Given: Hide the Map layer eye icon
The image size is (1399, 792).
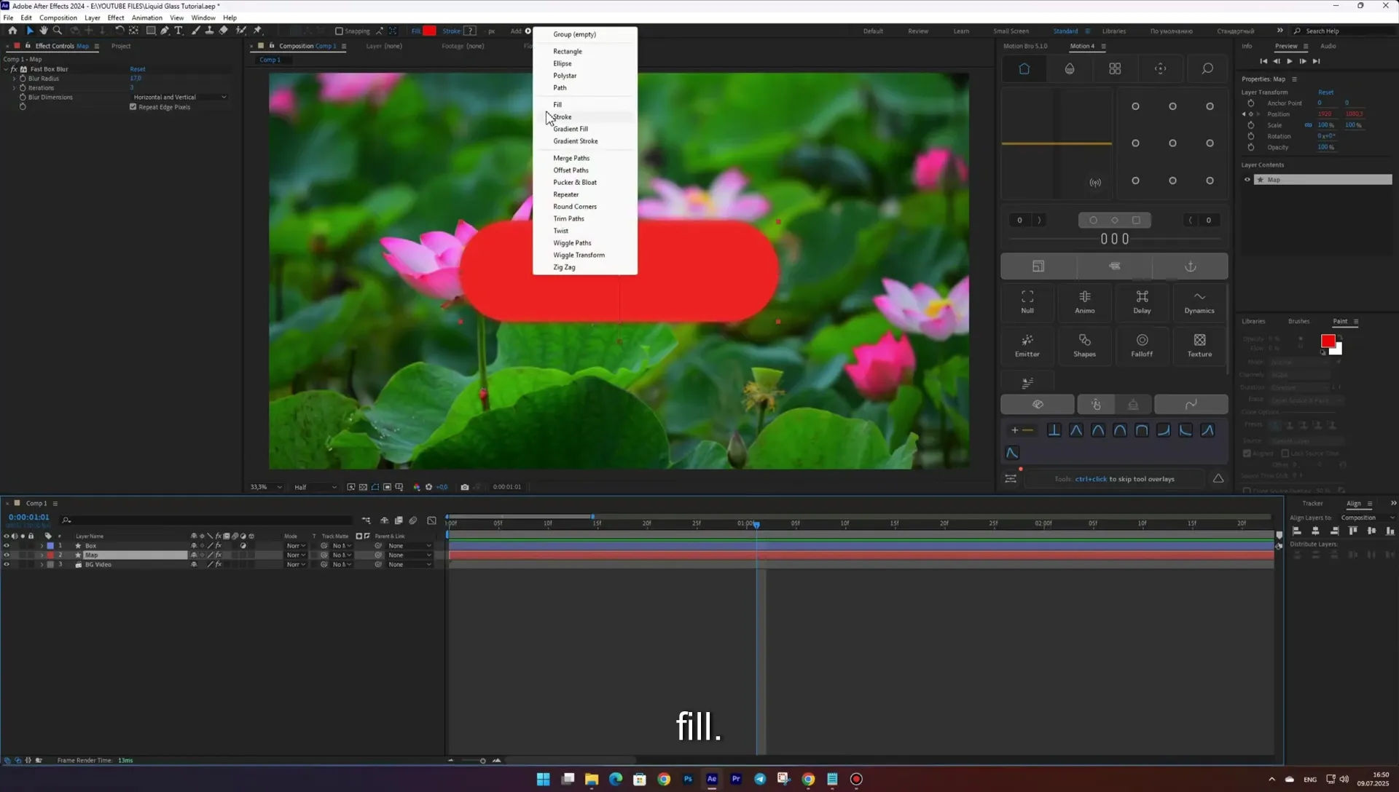Looking at the screenshot, I should point(7,555).
